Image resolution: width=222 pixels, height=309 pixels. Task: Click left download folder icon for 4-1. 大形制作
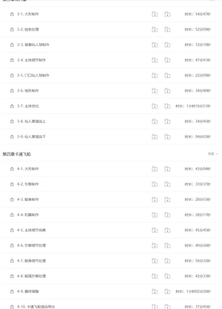pyautogui.click(x=155, y=169)
